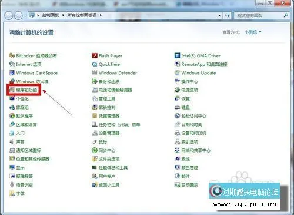Open the 日期和时间 date and time icon

[x=177, y=124]
